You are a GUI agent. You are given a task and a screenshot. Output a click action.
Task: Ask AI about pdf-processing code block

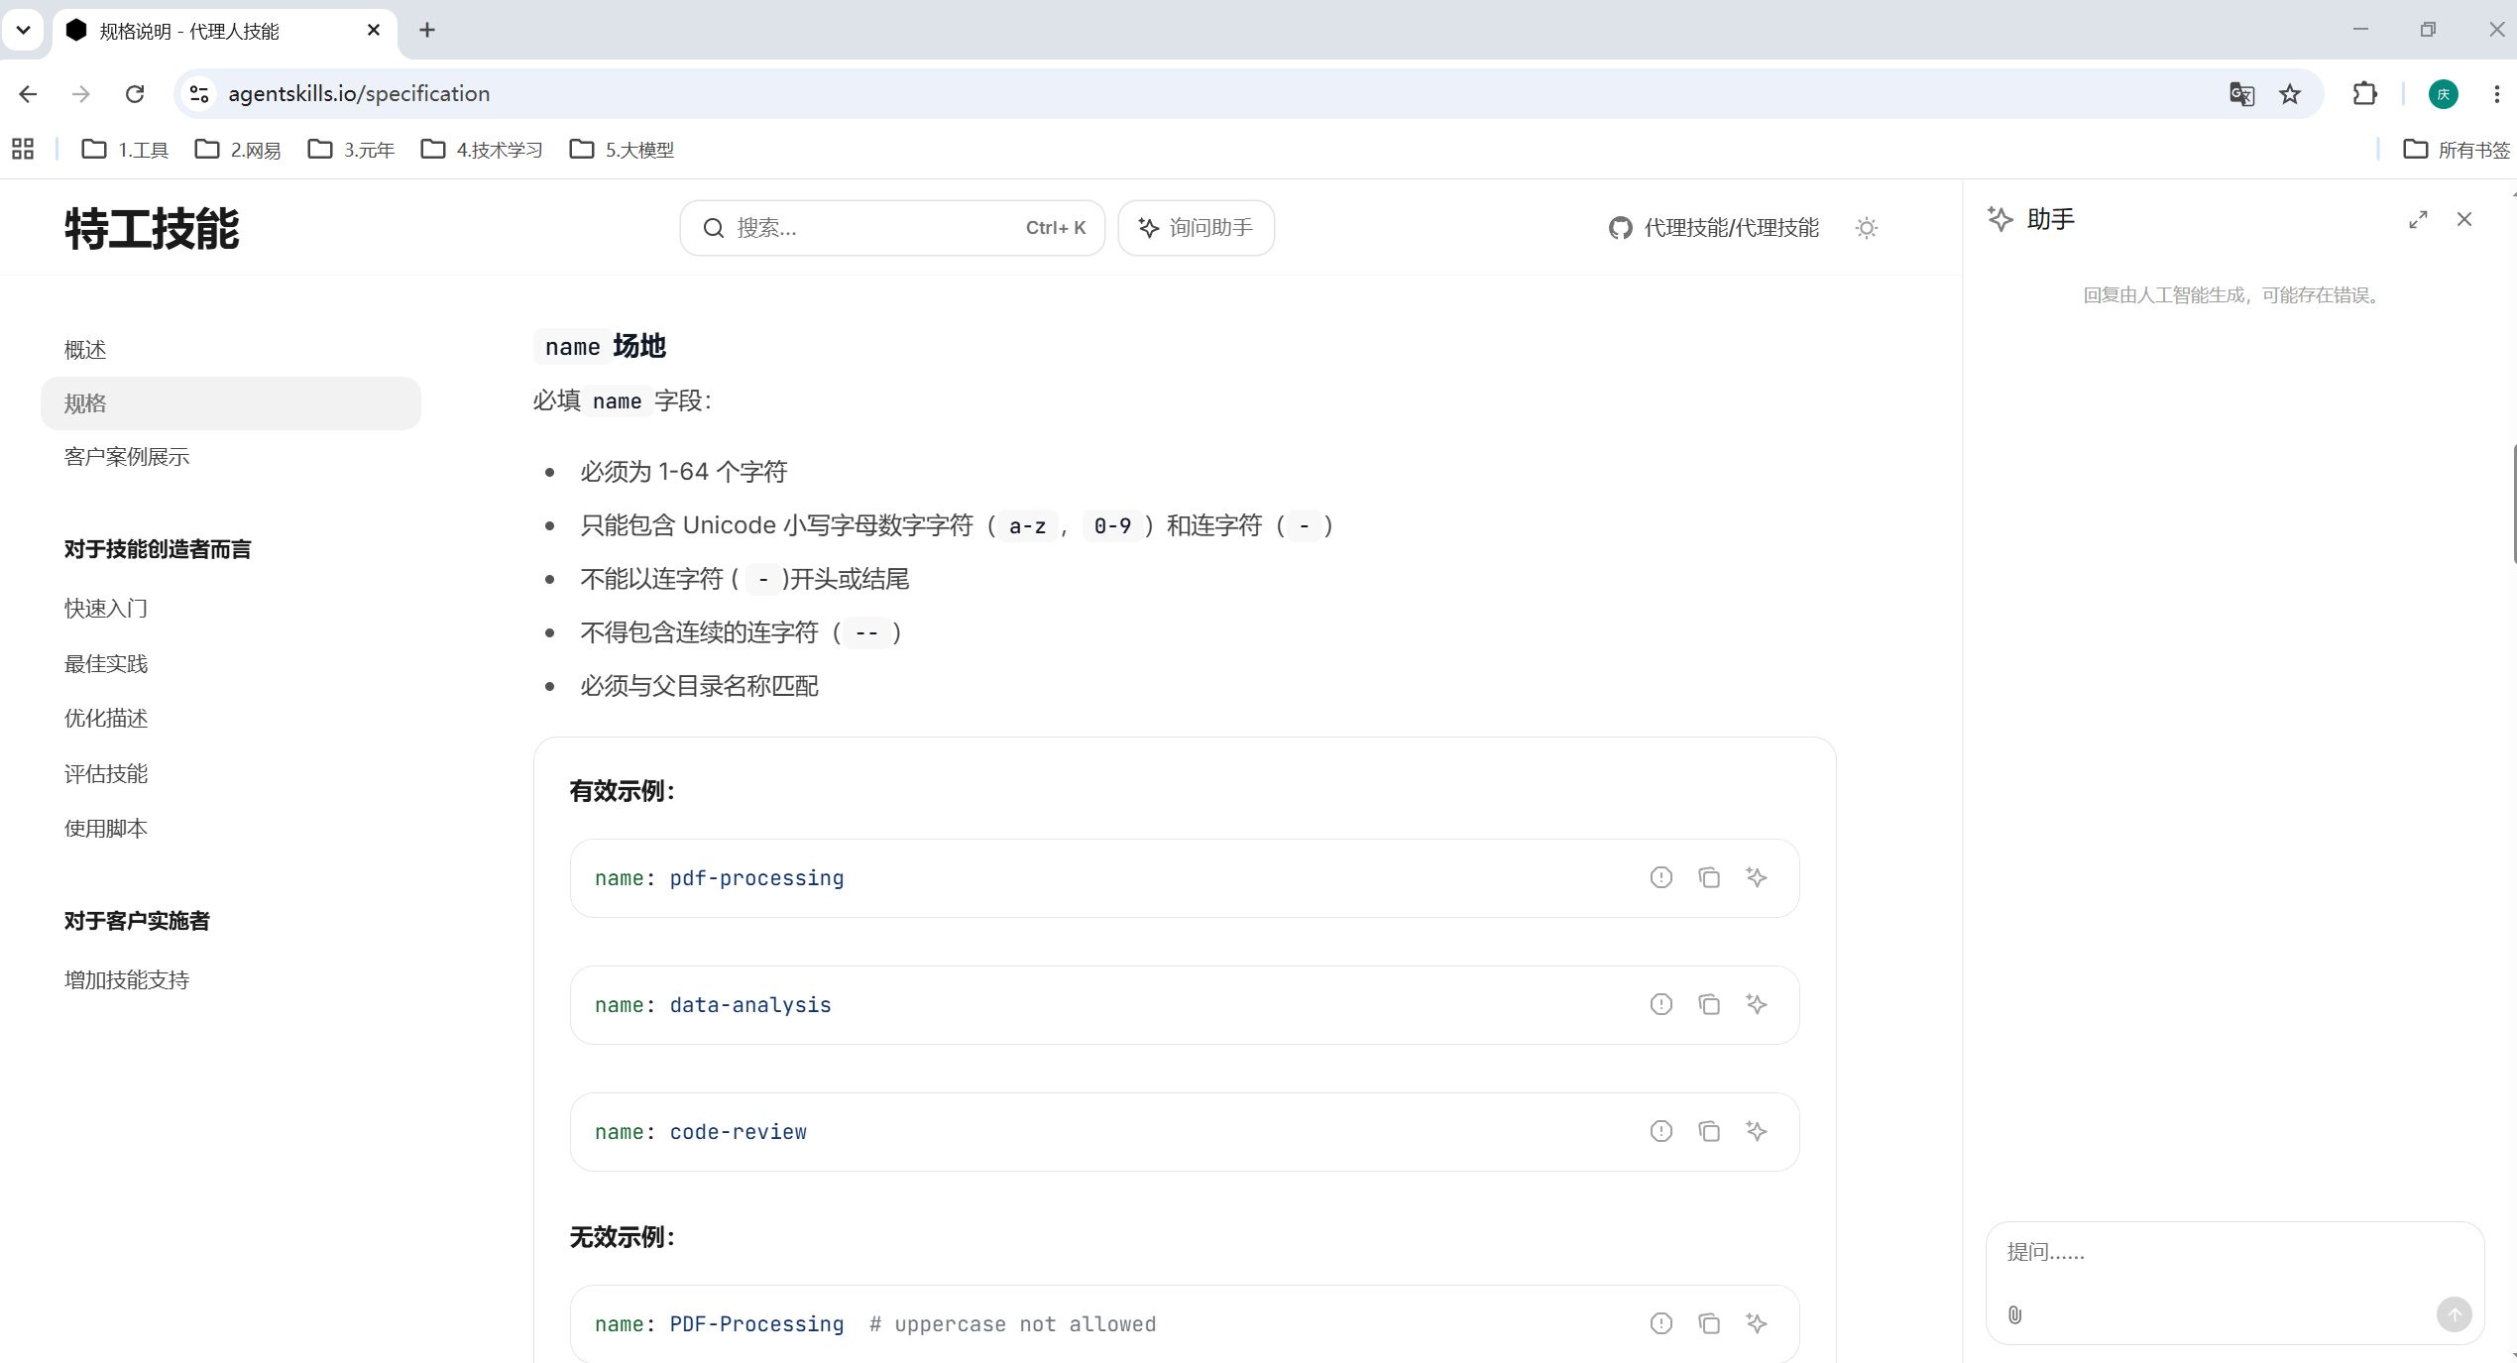point(1756,877)
